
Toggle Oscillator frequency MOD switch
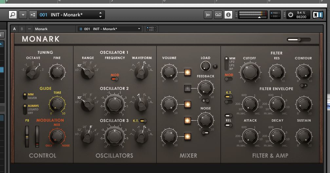[x=115, y=79]
